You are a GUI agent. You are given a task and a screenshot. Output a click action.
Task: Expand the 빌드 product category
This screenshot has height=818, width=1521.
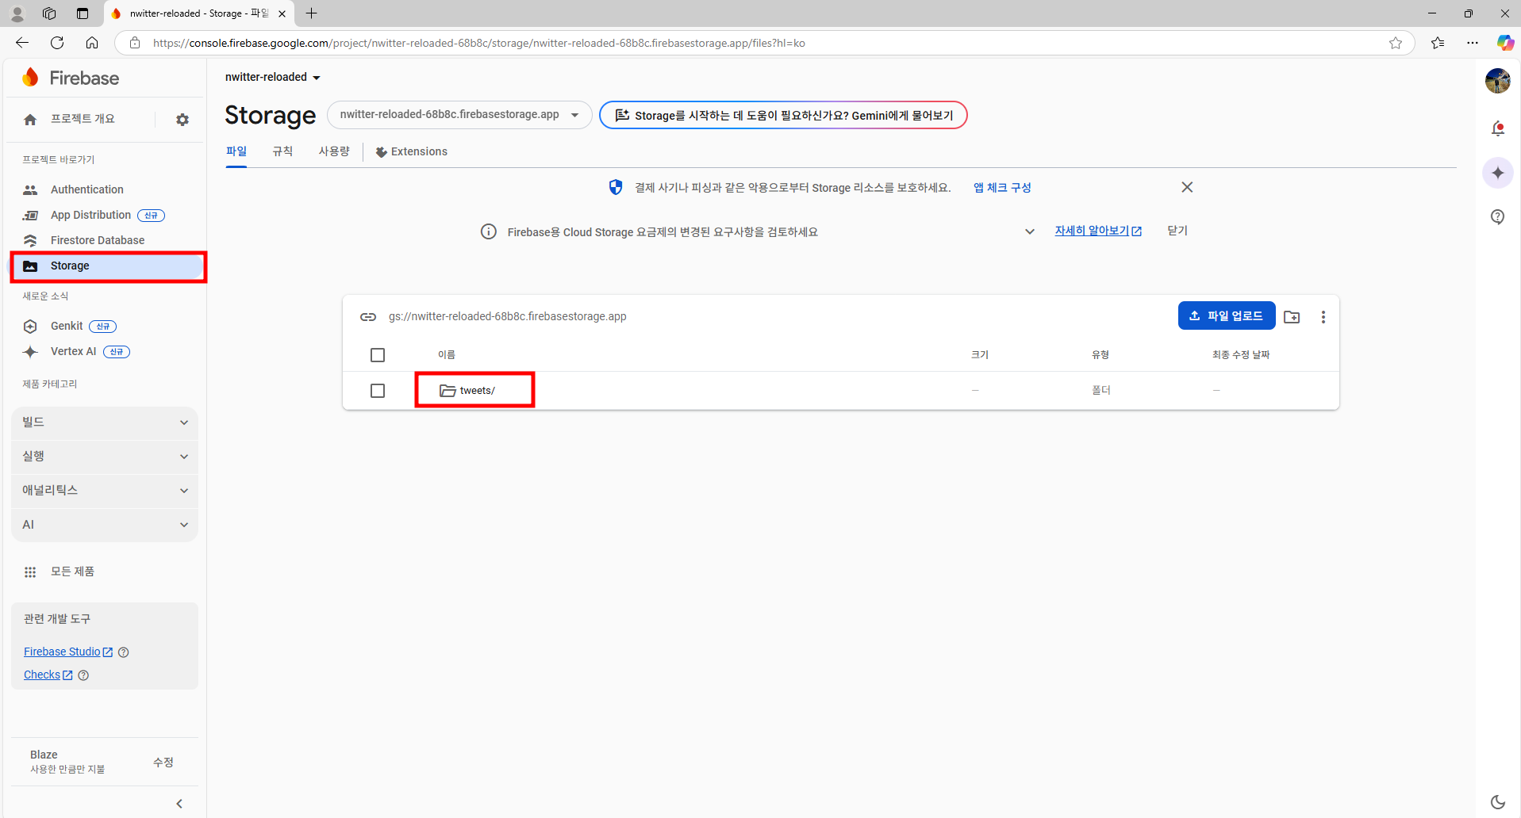tap(105, 422)
